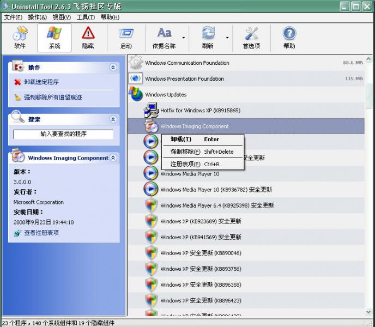Collapse the Windows Imaging Component details chevron
The image size is (375, 327).
click(x=113, y=158)
